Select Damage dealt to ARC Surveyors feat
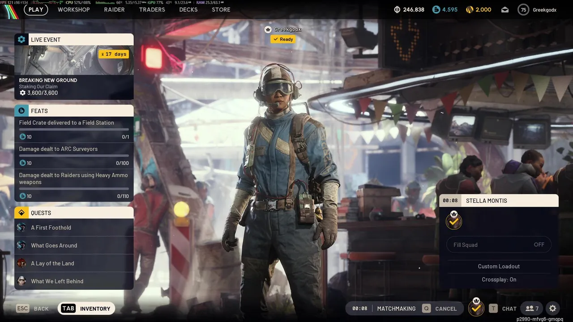The height and width of the screenshot is (322, 573). [74, 156]
